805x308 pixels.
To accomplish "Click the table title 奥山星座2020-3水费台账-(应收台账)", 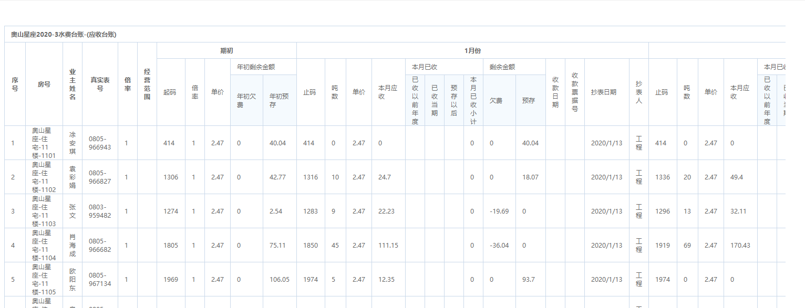I will coord(64,34).
